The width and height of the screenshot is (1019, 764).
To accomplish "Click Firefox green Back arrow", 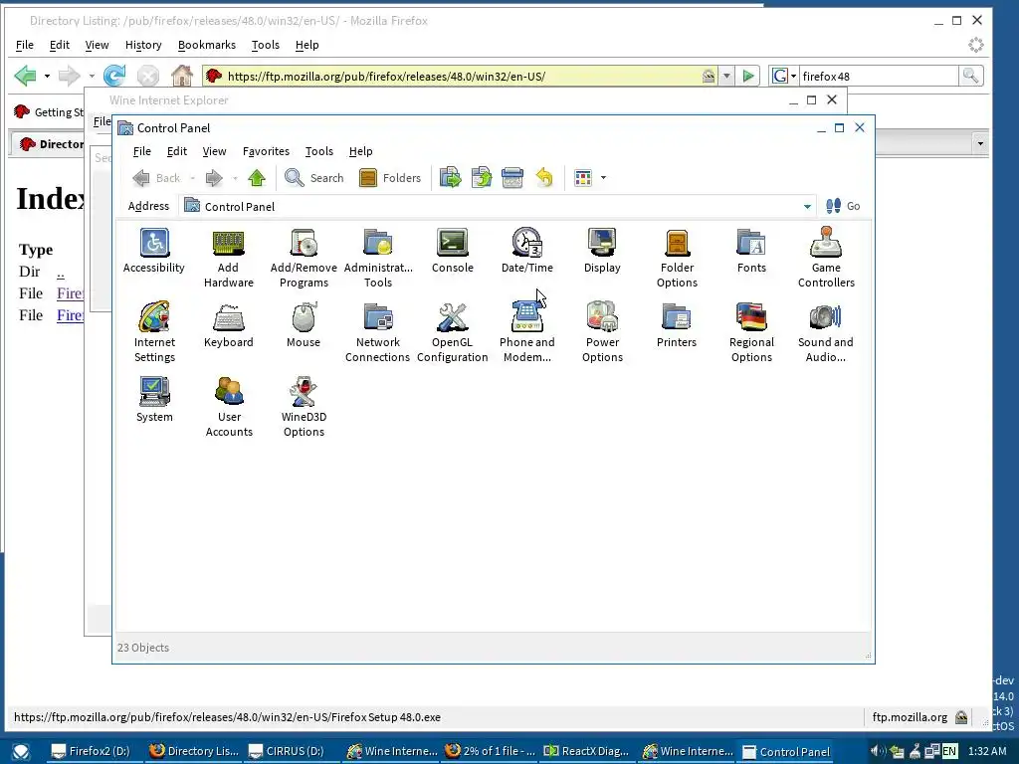I will (25, 76).
